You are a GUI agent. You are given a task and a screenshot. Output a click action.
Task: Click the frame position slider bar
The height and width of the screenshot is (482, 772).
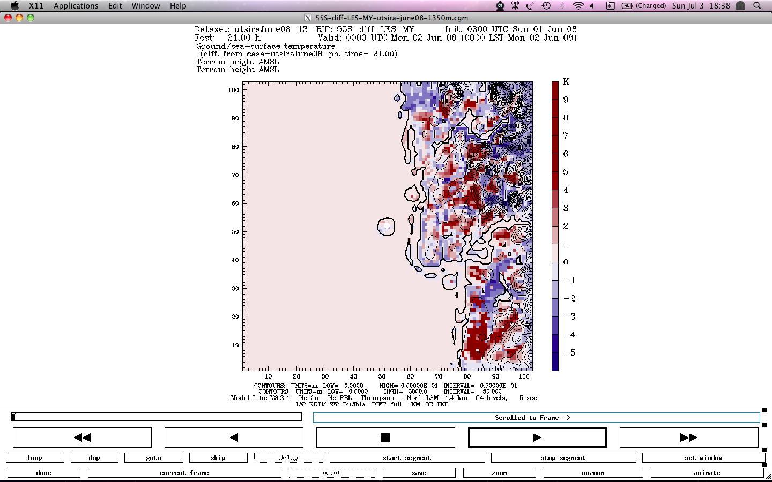click(157, 417)
